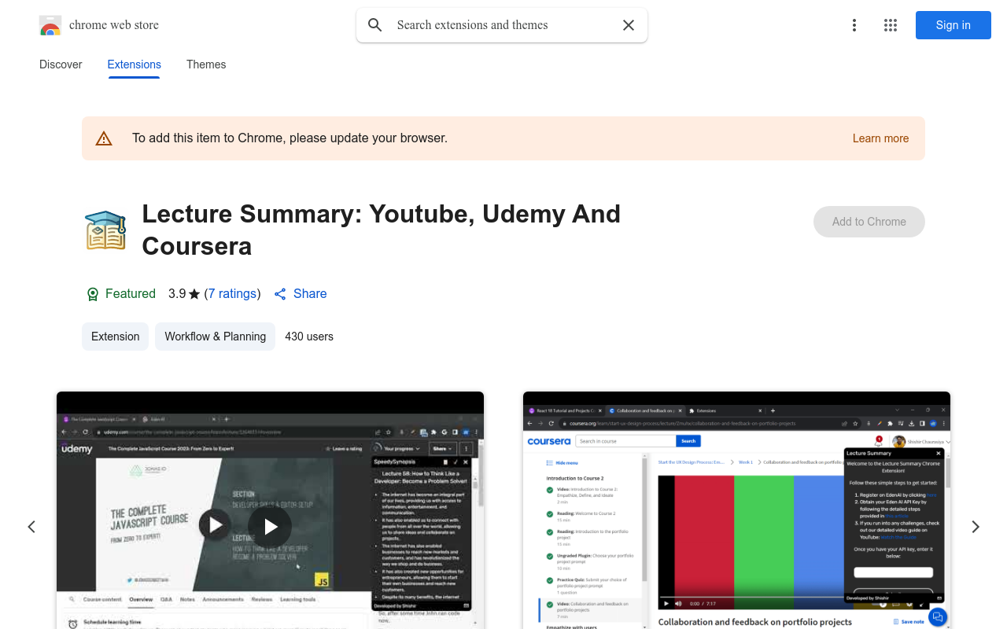Click the 430 users text
Viewport: 1007px width, 629px height.
tap(309, 337)
